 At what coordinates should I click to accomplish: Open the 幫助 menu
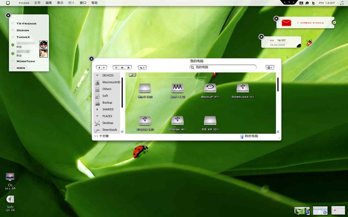click(94, 3)
